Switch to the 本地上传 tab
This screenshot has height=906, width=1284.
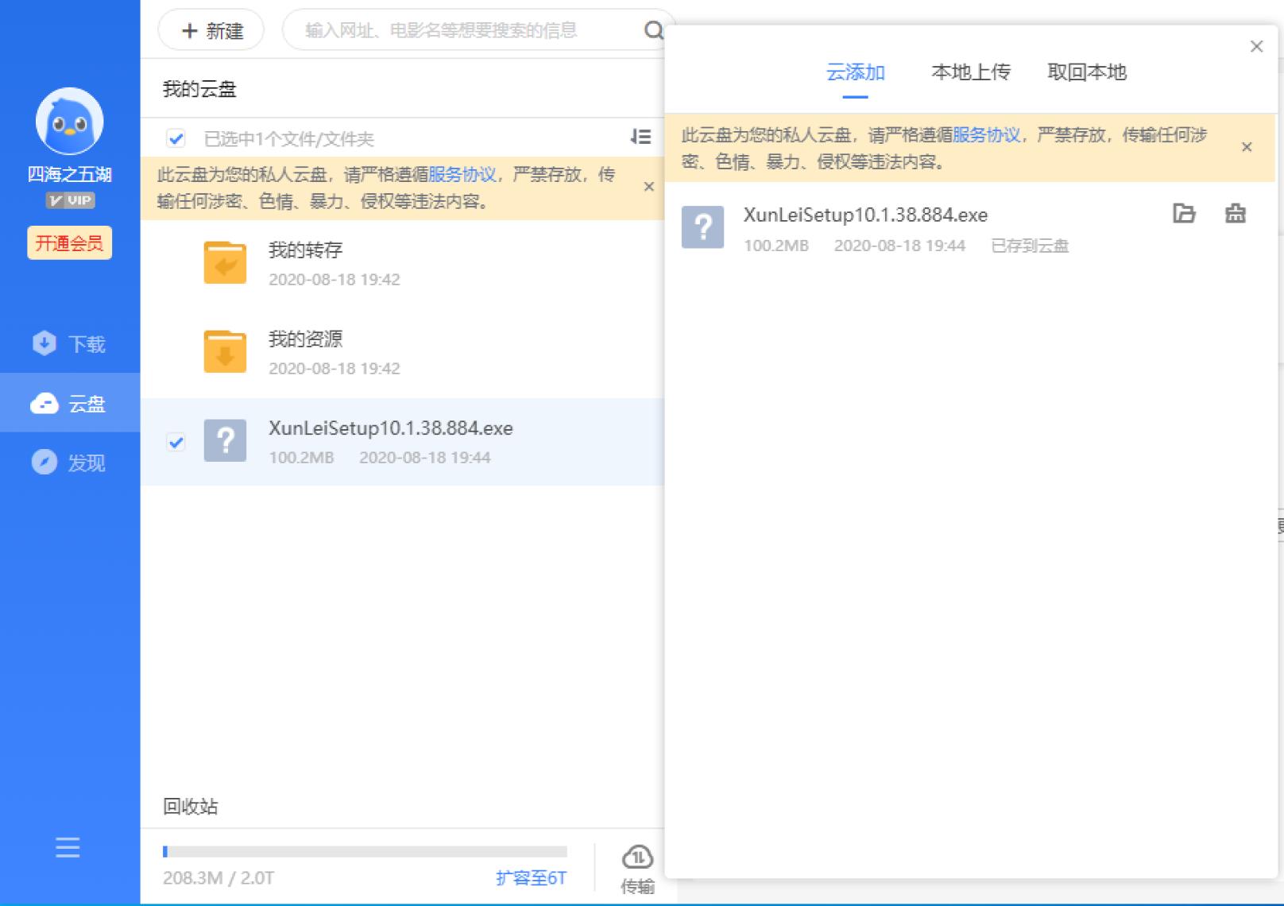(x=971, y=72)
